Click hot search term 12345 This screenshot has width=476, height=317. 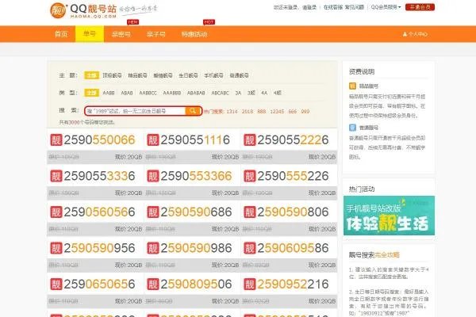coord(277,111)
